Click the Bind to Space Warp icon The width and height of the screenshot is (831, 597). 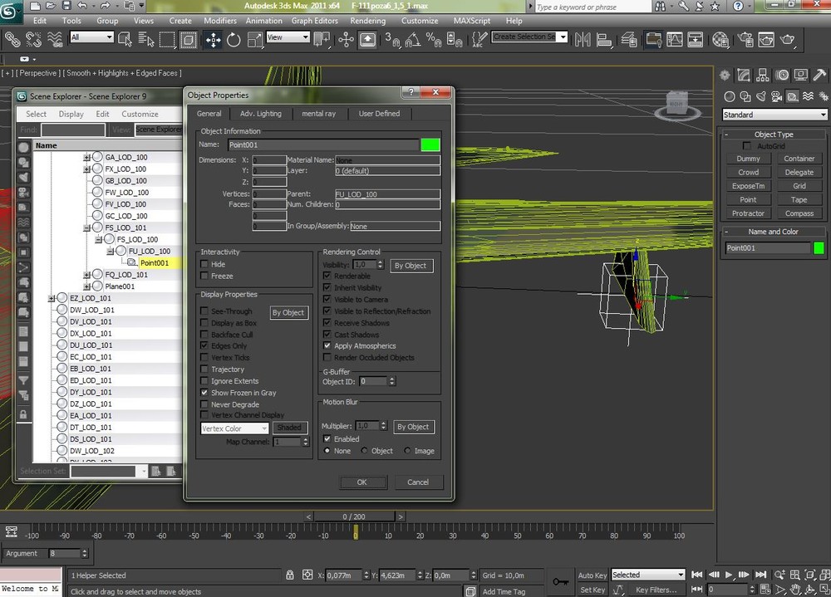click(x=54, y=39)
